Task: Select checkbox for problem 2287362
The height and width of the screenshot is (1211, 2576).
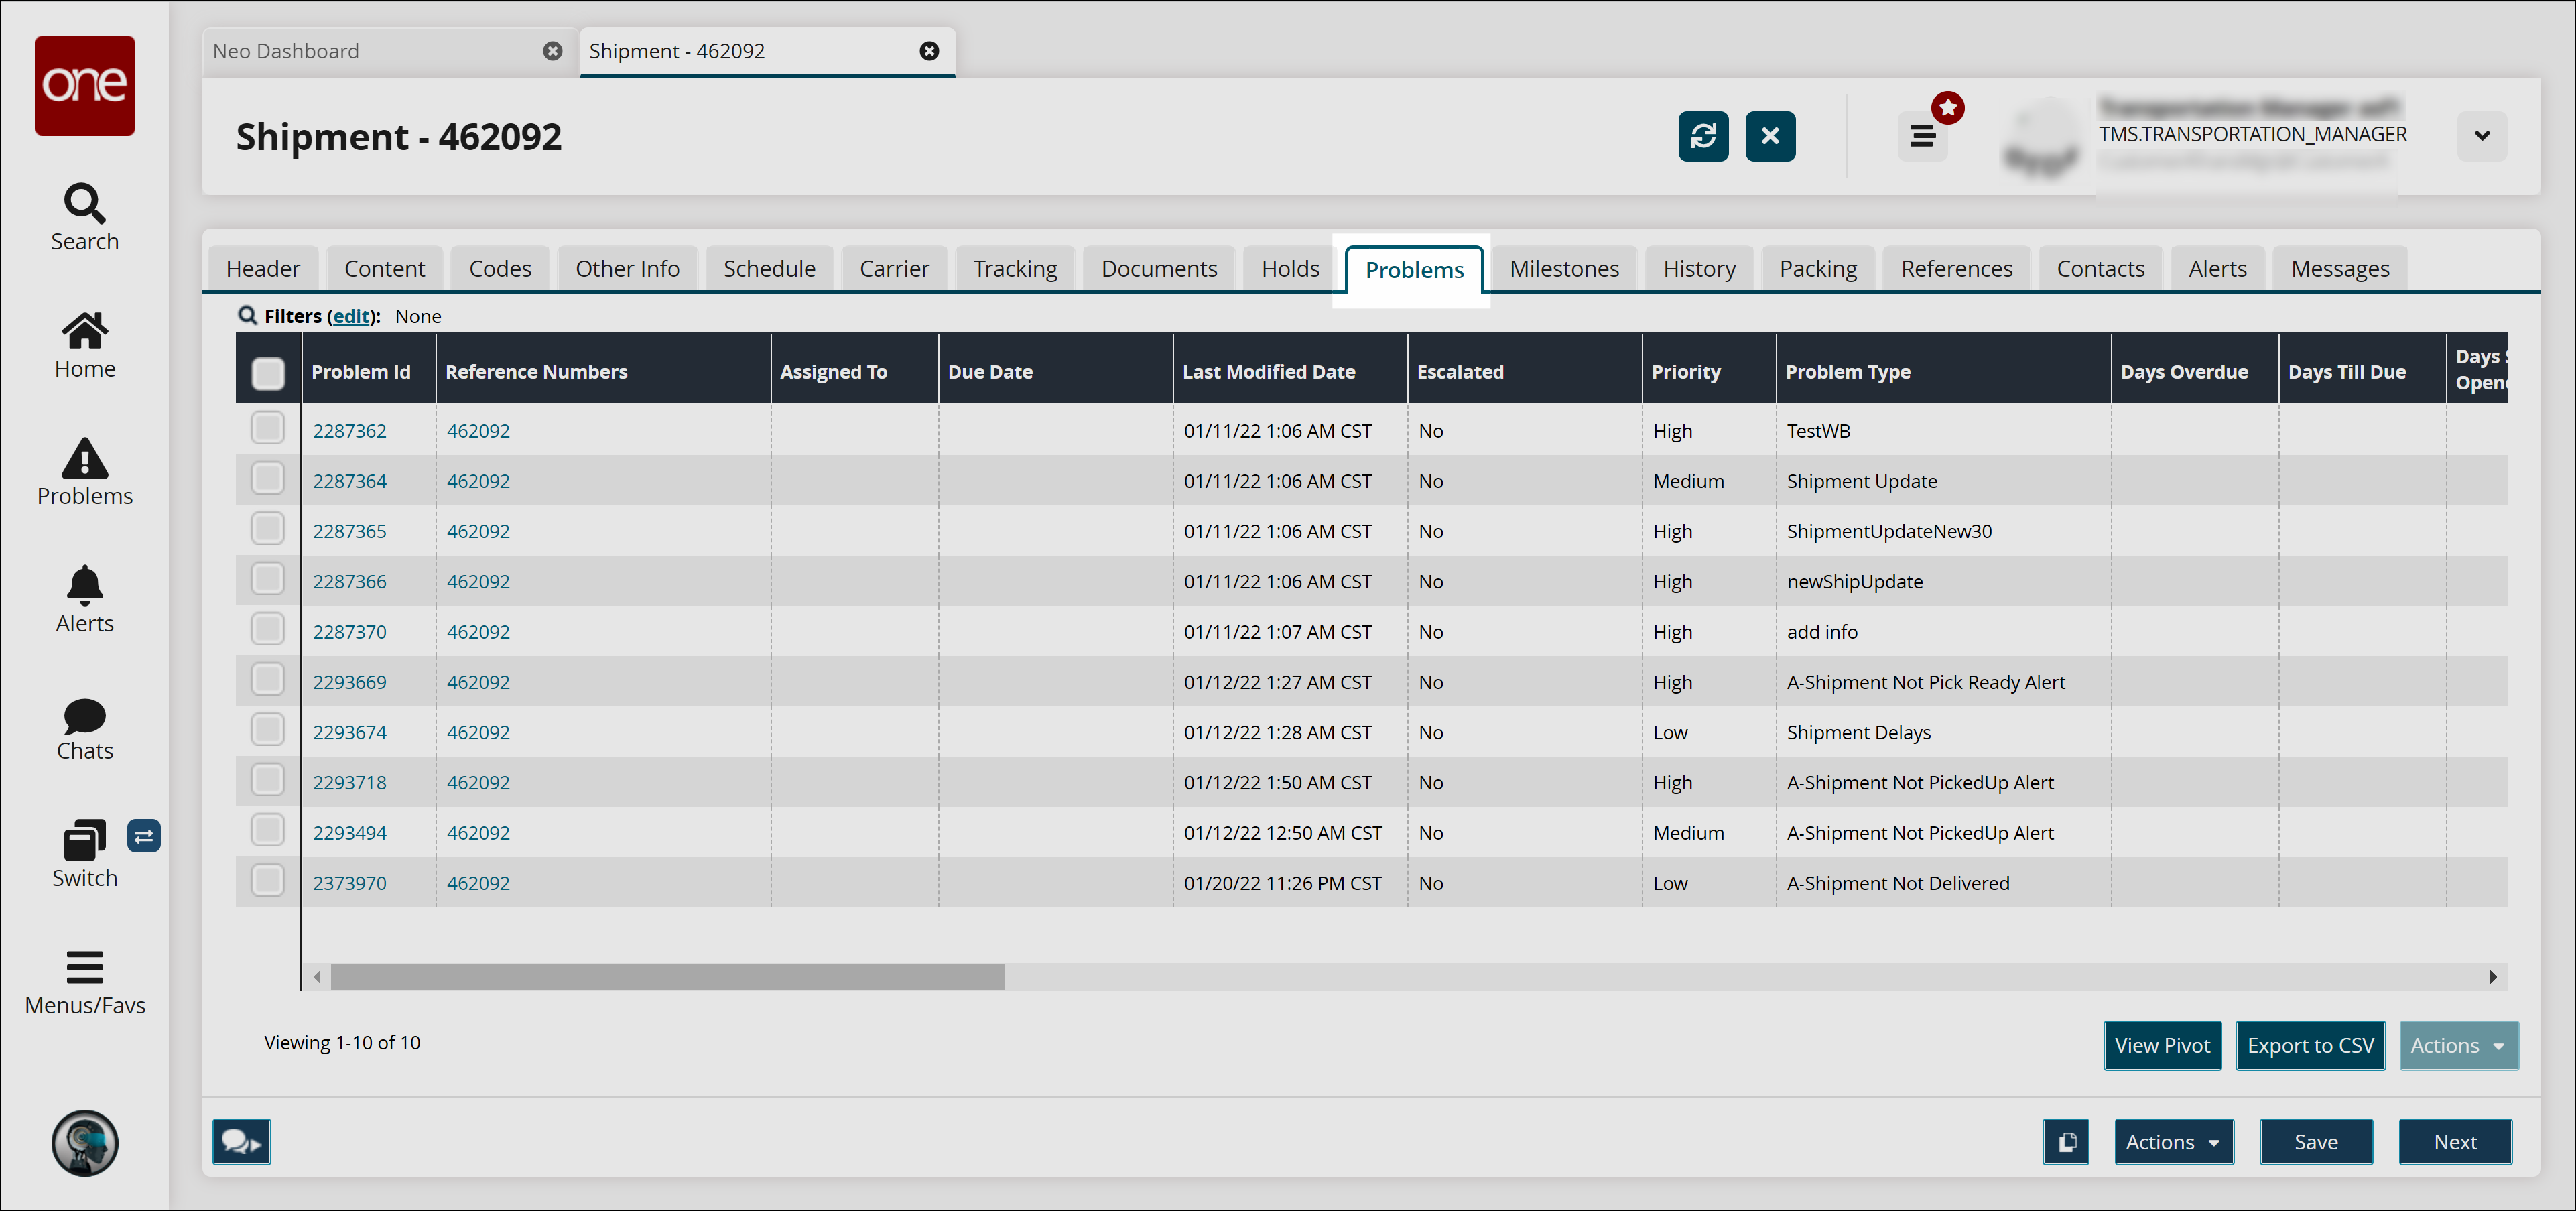Action: pyautogui.click(x=268, y=429)
